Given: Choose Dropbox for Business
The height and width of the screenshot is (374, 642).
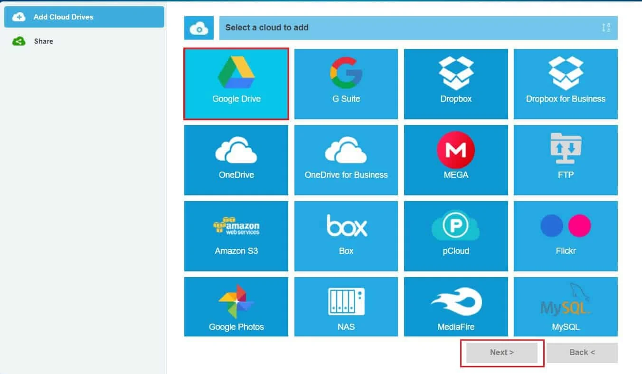Looking at the screenshot, I should click(x=565, y=84).
